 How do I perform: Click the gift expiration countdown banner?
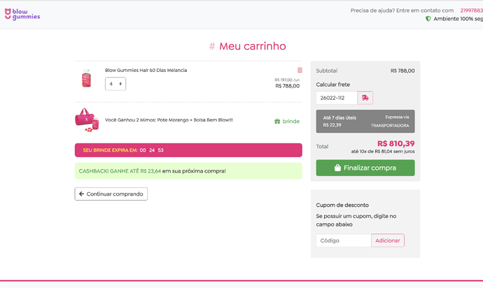click(x=188, y=150)
